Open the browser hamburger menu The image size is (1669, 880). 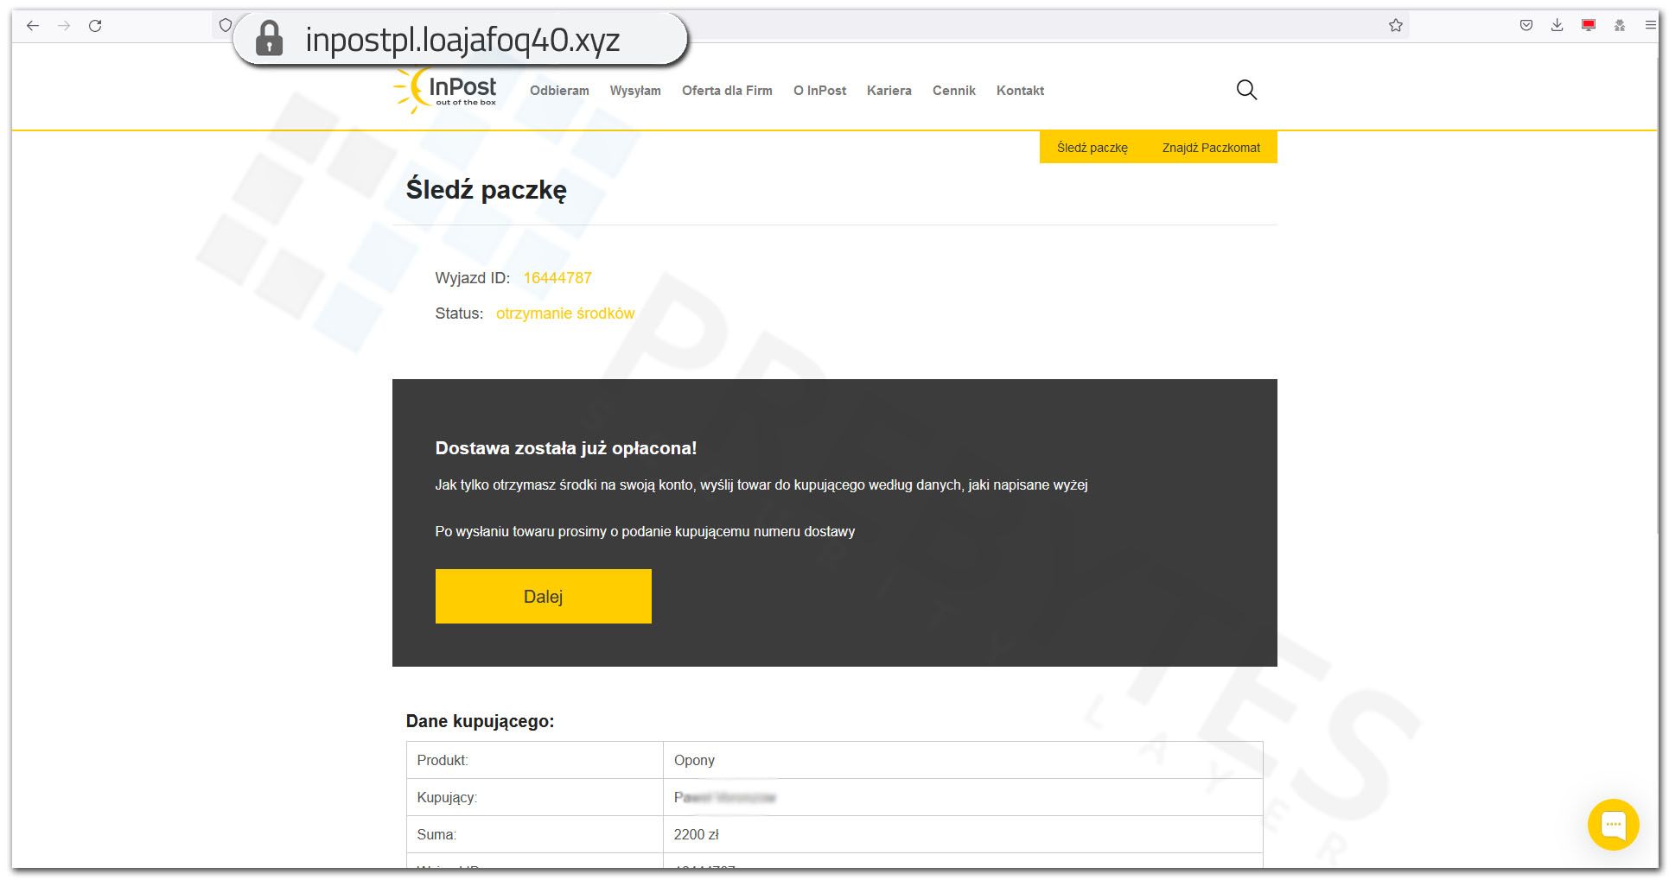tap(1650, 26)
